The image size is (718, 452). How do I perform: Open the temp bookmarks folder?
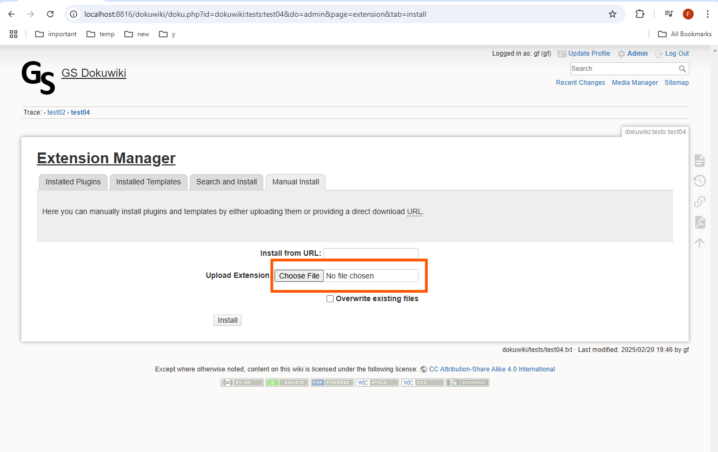coord(100,34)
